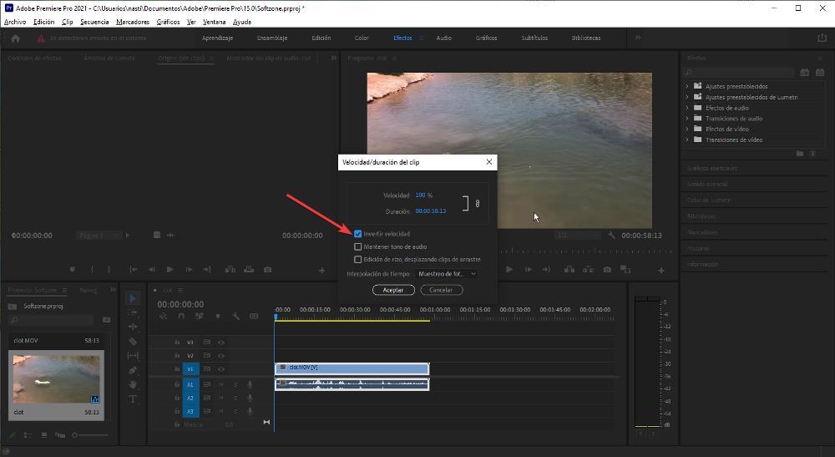Adjust Project panel thumbnail zoom slider
Viewport: 835px width, 457px height.
[x=90, y=435]
